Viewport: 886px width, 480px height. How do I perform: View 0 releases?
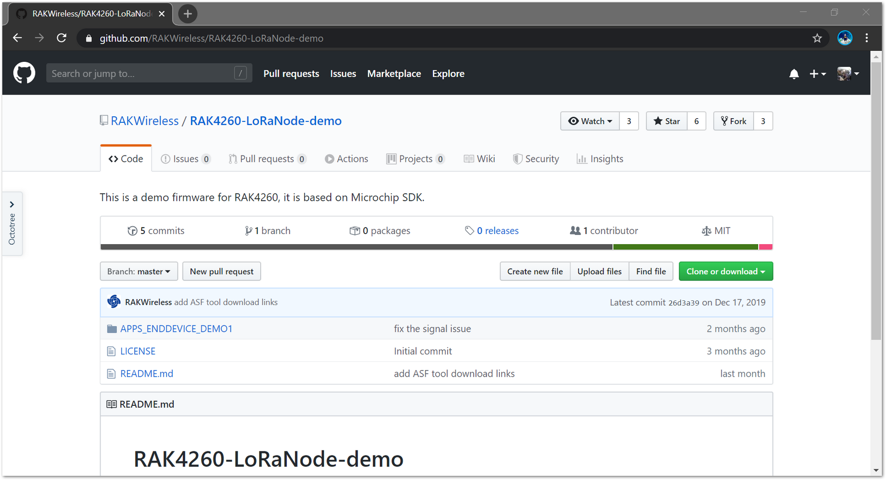click(492, 231)
